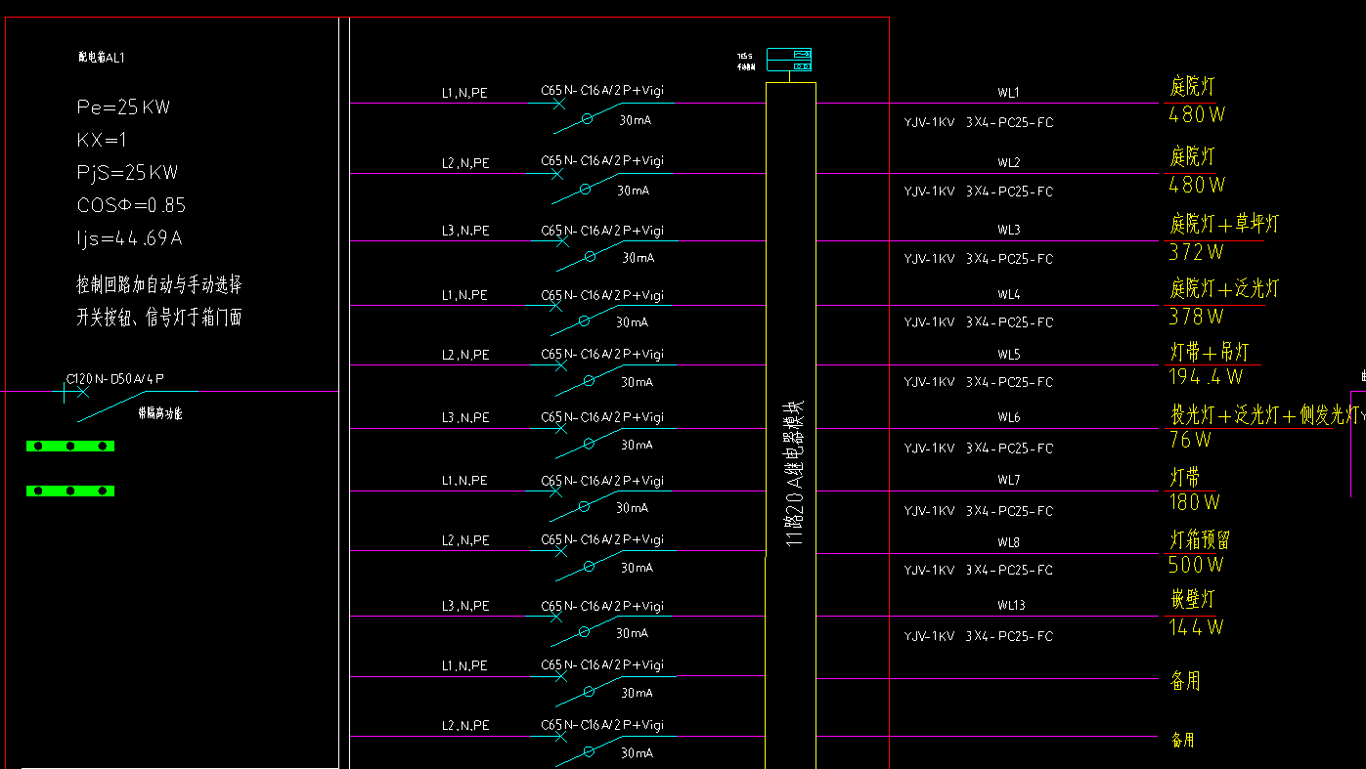The image size is (1366, 769).
Task: Select the WL2 circuit label
Action: pos(1008,162)
